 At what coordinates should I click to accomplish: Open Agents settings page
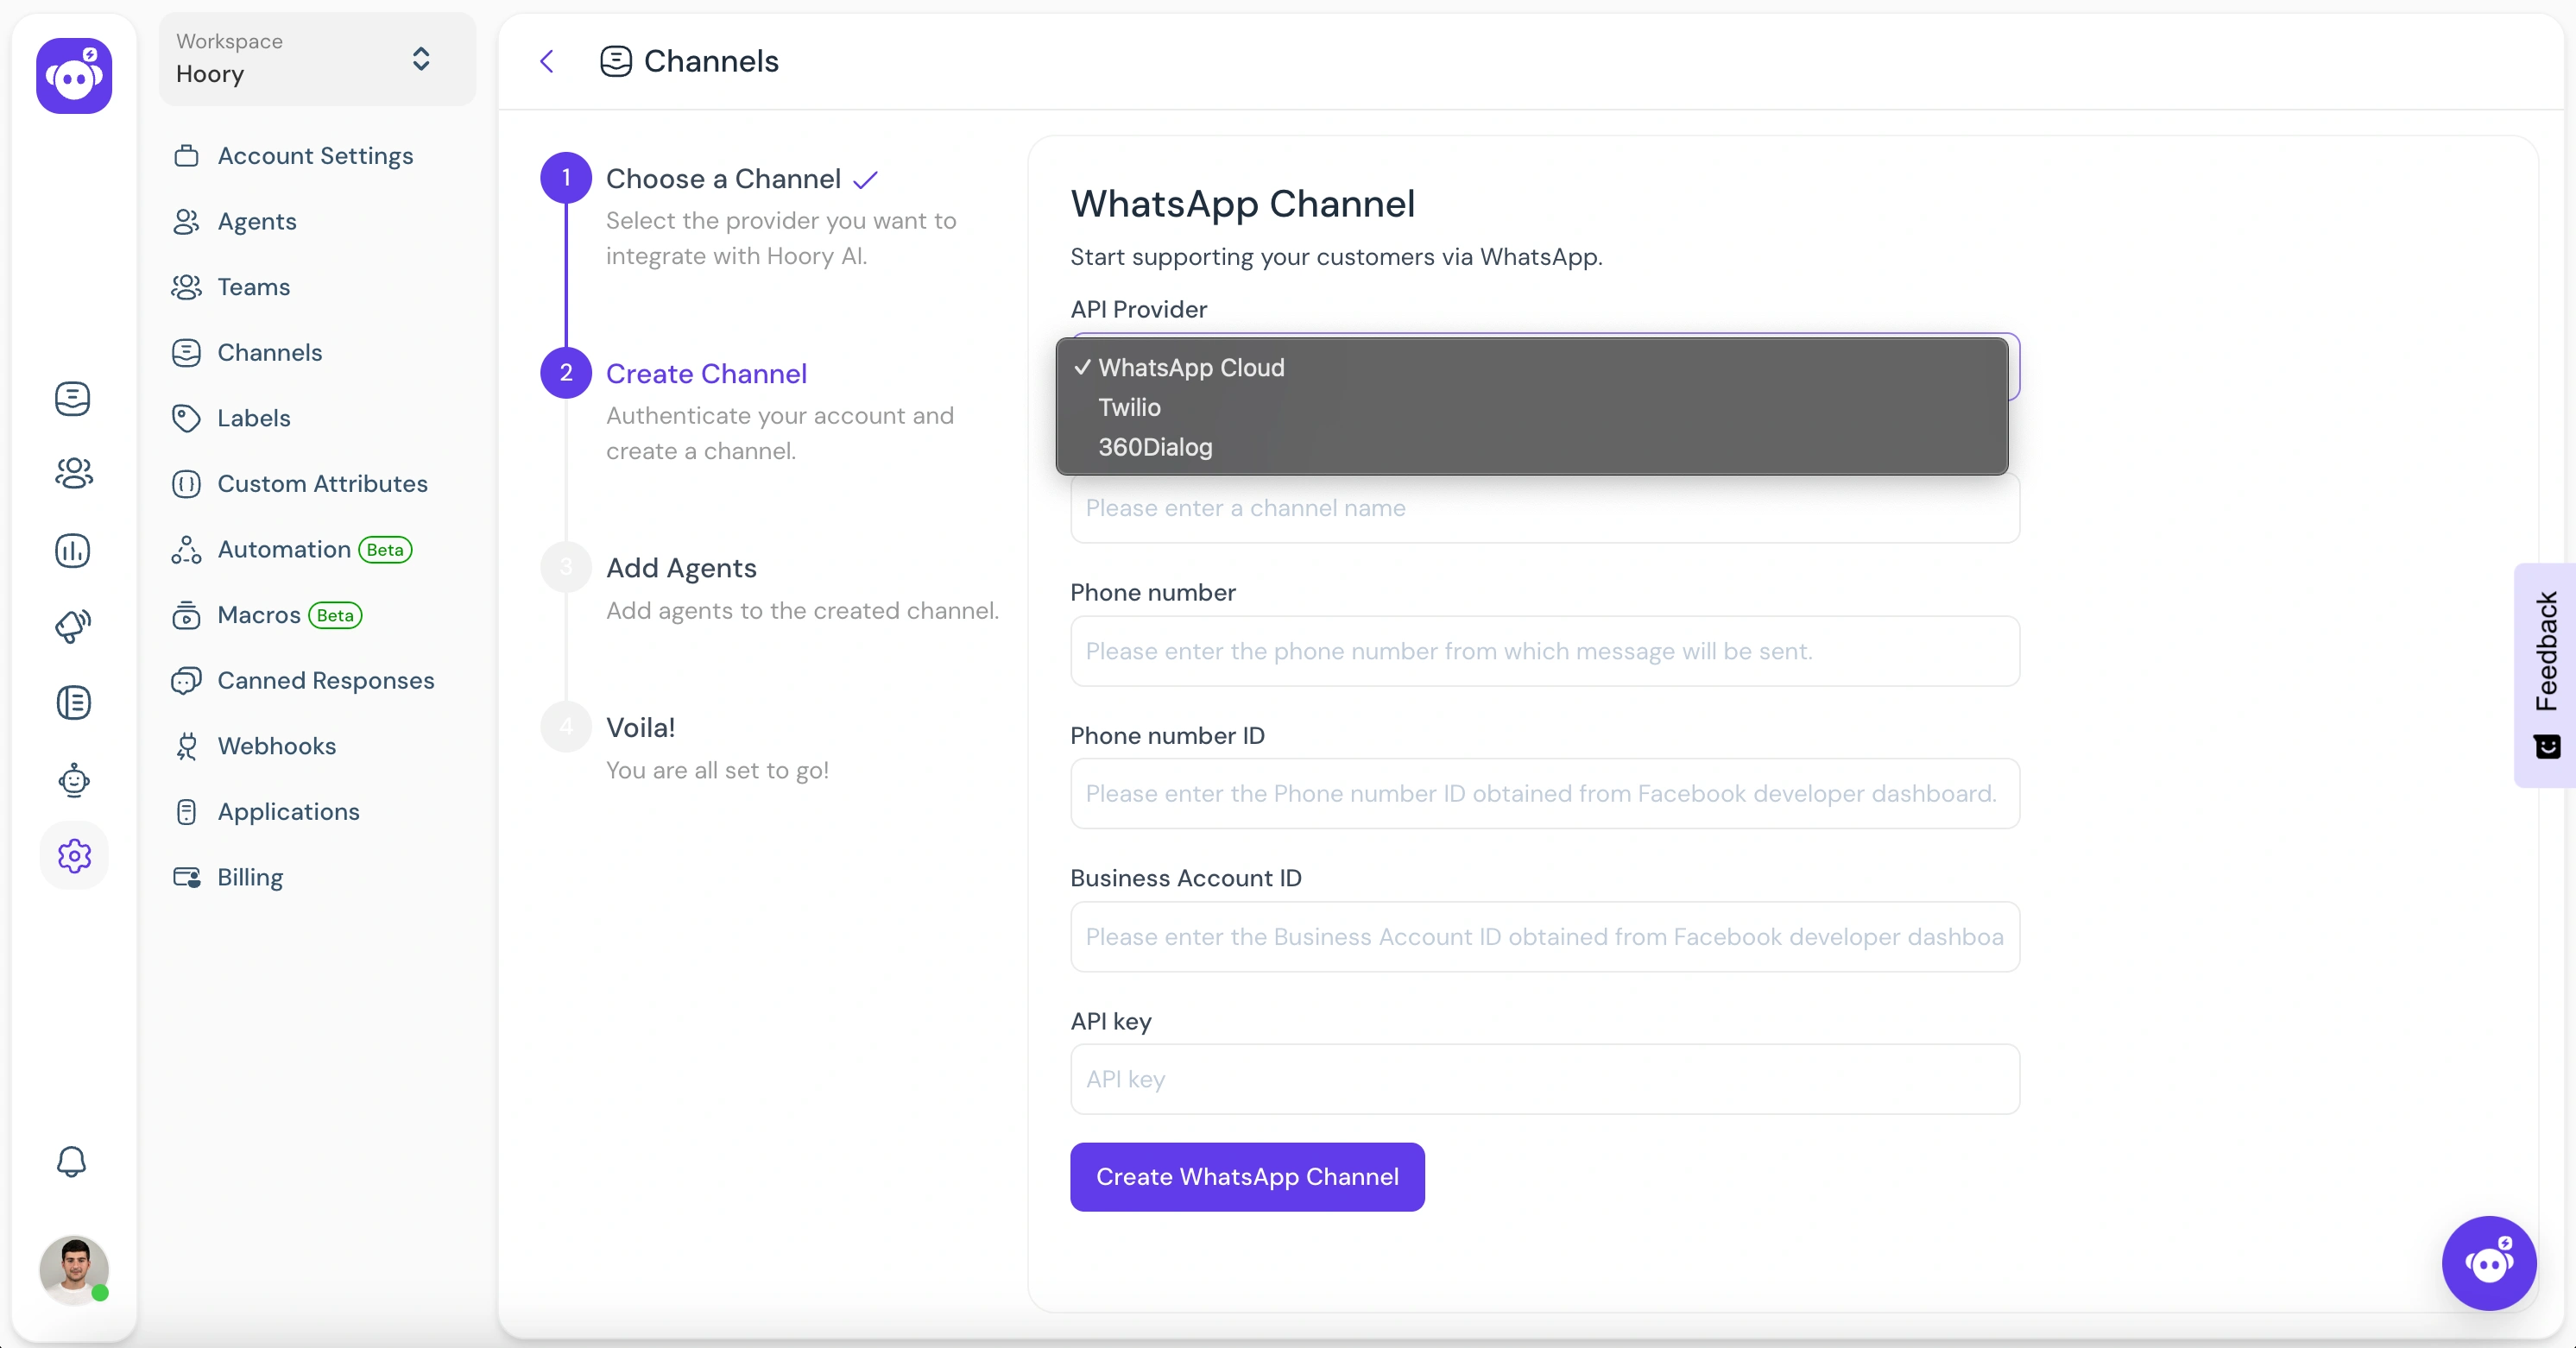tap(257, 222)
